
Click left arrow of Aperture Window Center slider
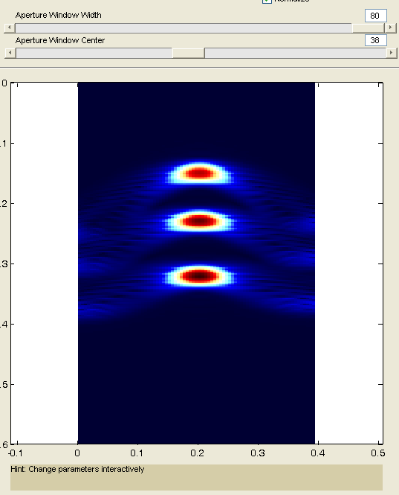pyautogui.click(x=10, y=53)
